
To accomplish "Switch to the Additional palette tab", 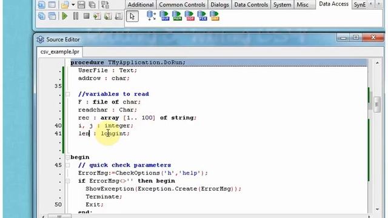I will point(141,5).
